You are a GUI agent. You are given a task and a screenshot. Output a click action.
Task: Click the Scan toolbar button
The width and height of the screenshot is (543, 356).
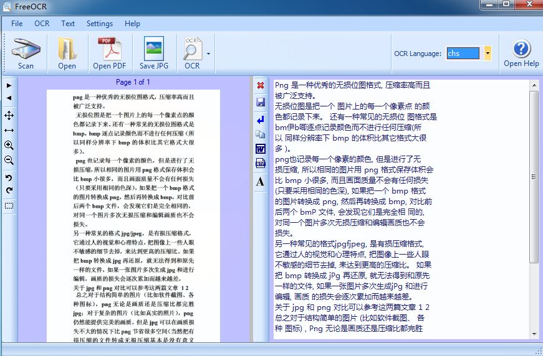pos(26,53)
